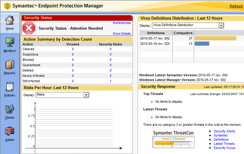Screen dimensions: 244x154
Task: Open the Policies scroll icon
Action: 10,87
